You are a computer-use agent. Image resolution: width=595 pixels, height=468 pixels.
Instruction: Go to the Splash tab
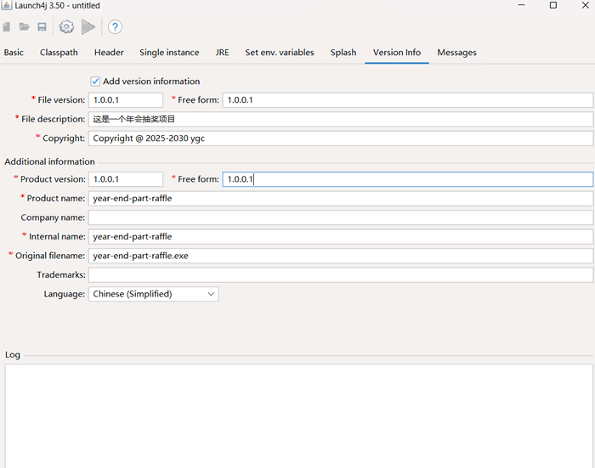tap(343, 53)
